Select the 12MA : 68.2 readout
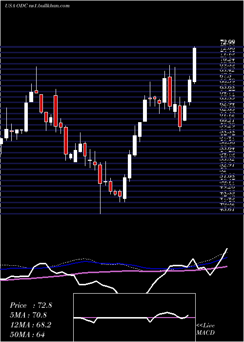Screen dimensions: 244x342 pos(30,325)
